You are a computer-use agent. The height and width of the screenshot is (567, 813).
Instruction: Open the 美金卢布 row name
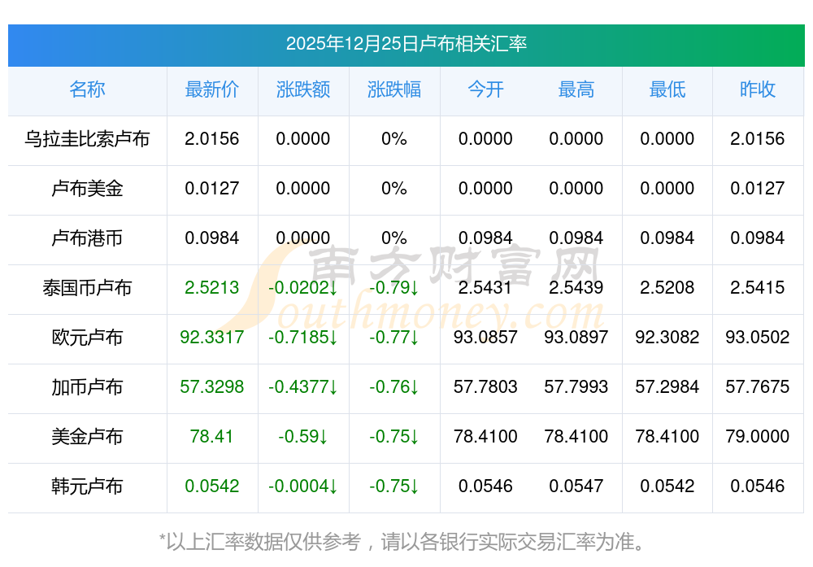click(87, 437)
